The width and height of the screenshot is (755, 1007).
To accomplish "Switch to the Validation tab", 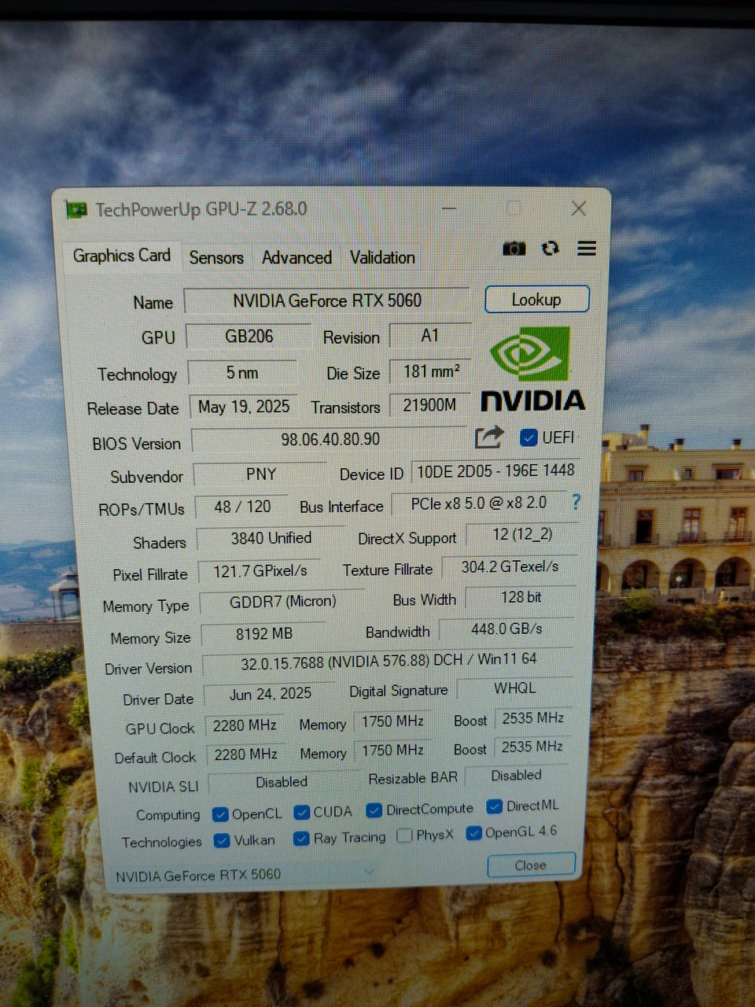I will click(382, 258).
